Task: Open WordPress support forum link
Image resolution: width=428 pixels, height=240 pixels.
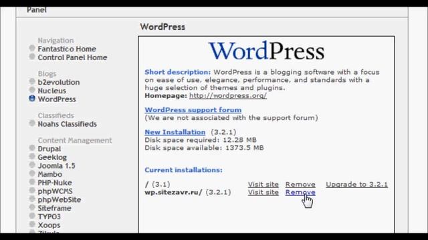Action: coord(193,110)
